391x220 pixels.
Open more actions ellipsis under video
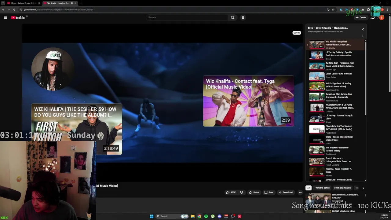click(x=300, y=193)
